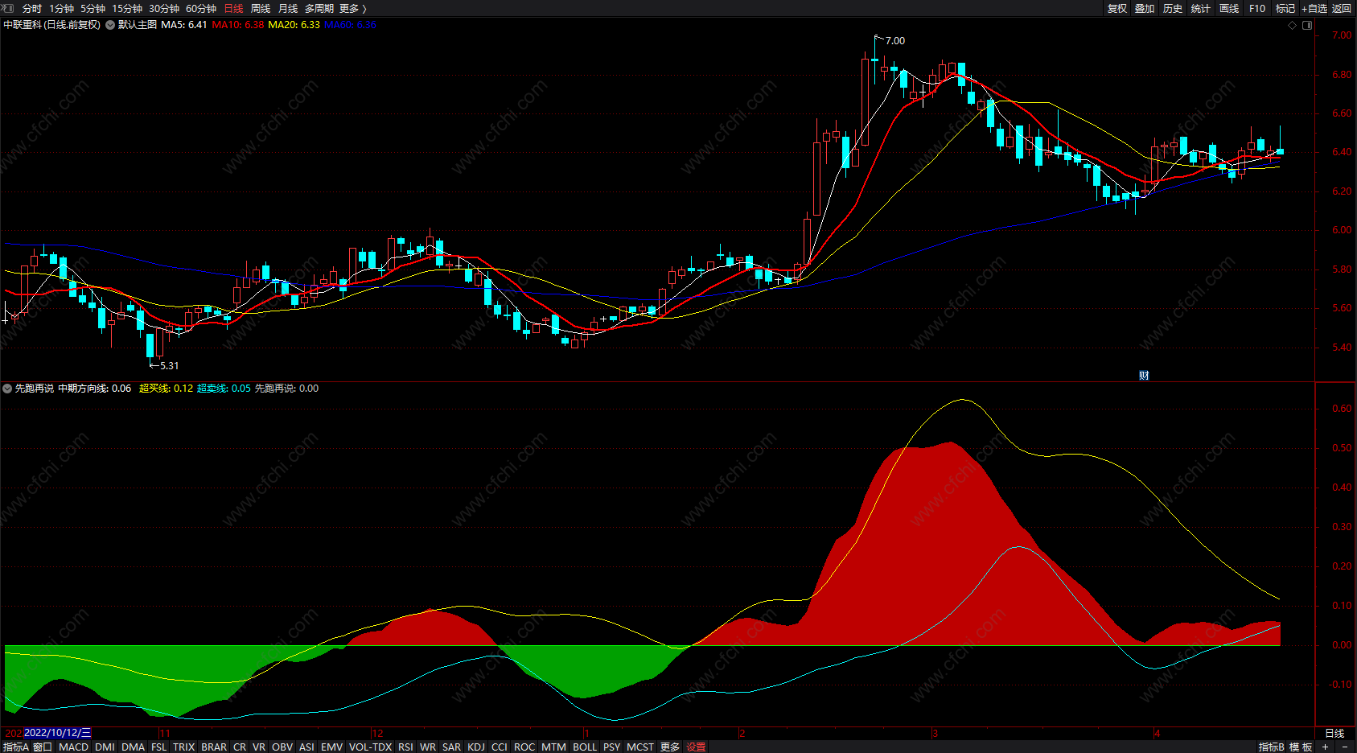Open the F10 company info button
Image resolution: width=1357 pixels, height=753 pixels.
[1257, 8]
